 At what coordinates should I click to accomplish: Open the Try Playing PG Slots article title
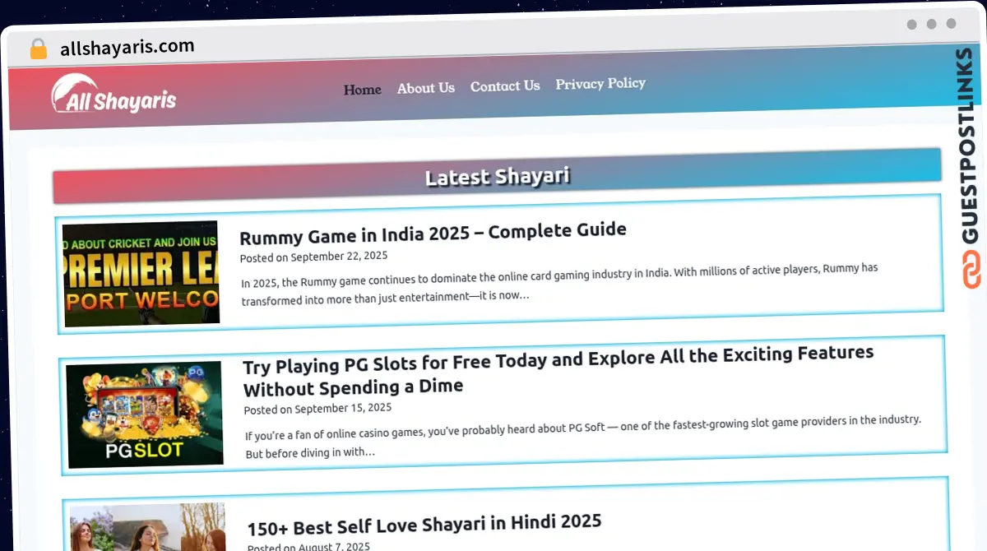558,370
